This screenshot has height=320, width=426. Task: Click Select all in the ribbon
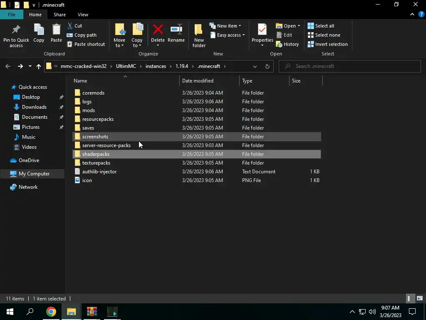(321, 26)
